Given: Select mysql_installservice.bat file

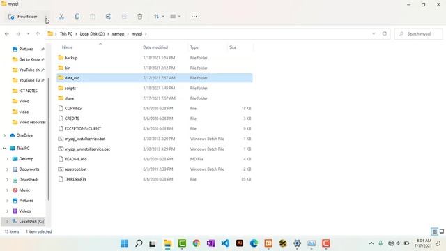Looking at the screenshot, I should (x=155, y=139).
